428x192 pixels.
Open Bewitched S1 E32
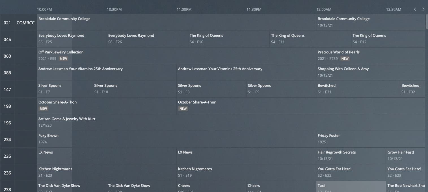(412, 89)
